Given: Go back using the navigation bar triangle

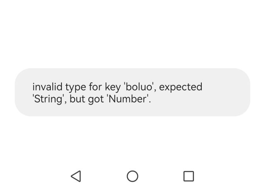Looking at the screenshot, I should (76, 176).
